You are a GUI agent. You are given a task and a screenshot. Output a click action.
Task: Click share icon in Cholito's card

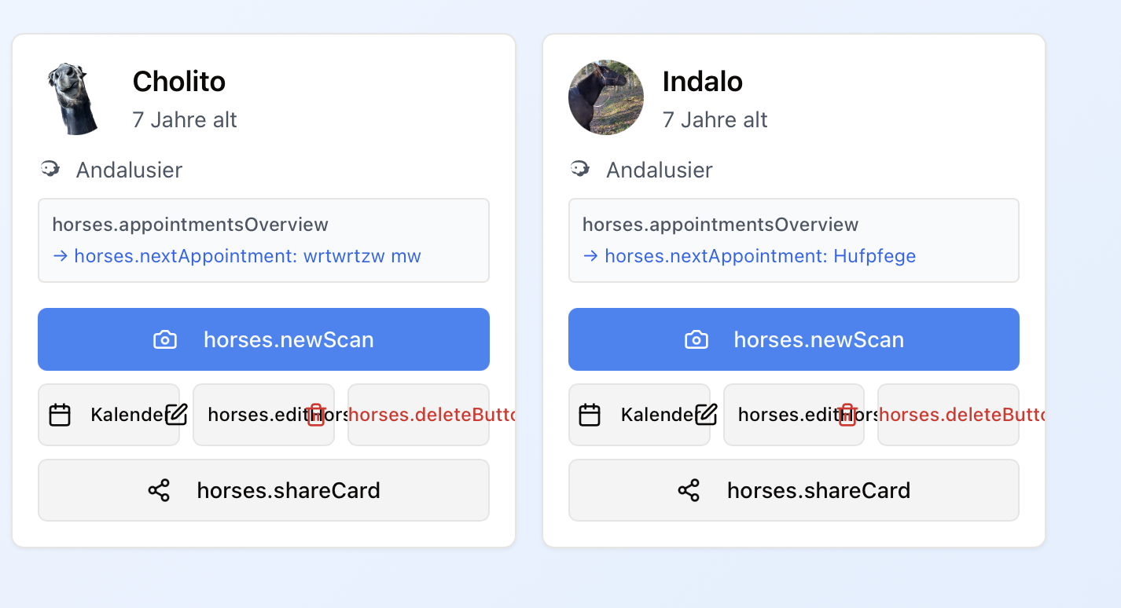(159, 491)
